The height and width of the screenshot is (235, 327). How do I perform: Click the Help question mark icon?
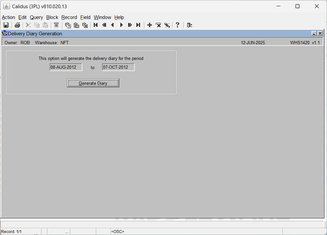(177, 25)
